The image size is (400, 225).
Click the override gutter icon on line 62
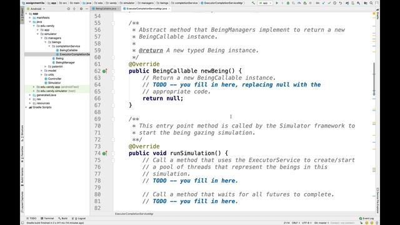point(104,71)
